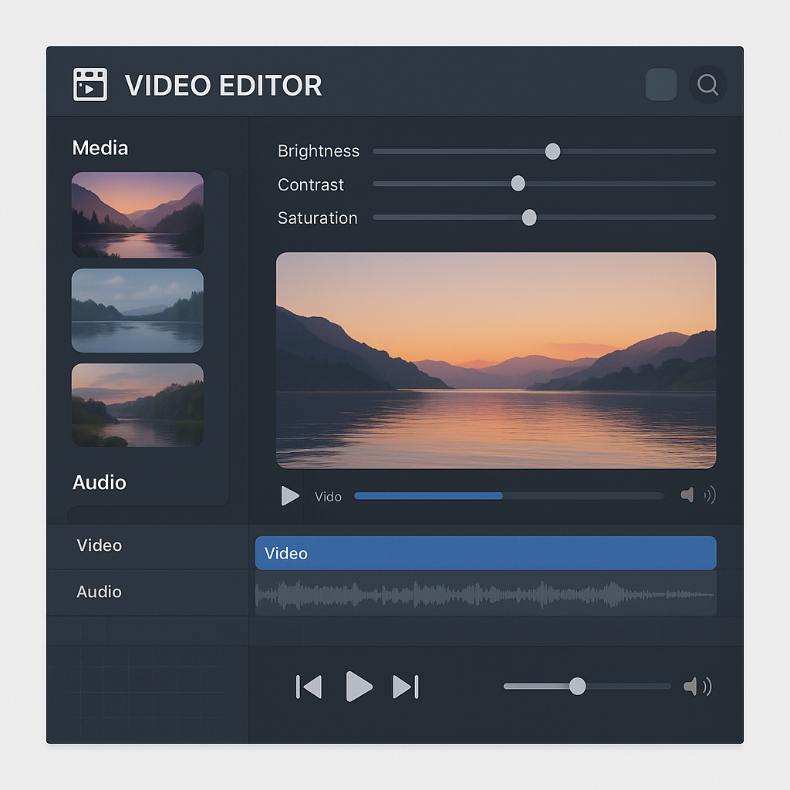Click the Video track label
Image resolution: width=790 pixels, height=790 pixels.
pyautogui.click(x=100, y=545)
